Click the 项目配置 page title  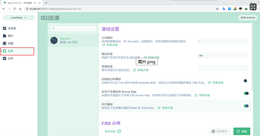point(50,18)
